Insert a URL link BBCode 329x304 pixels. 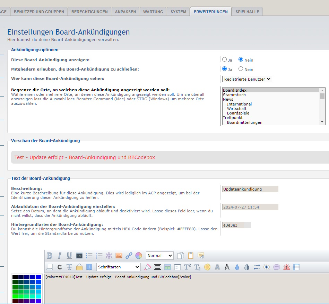pyautogui.click(x=129, y=256)
